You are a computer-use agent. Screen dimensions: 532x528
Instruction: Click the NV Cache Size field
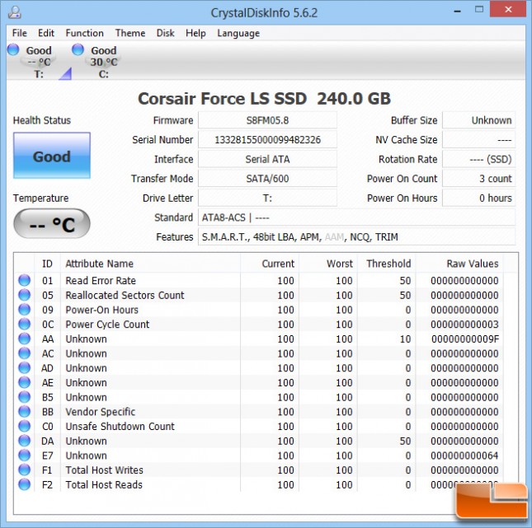[x=478, y=140]
